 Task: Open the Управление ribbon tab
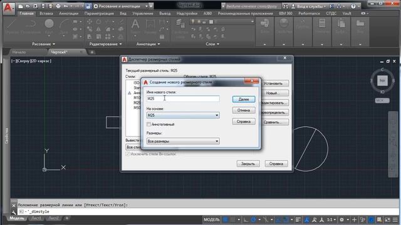143,13
